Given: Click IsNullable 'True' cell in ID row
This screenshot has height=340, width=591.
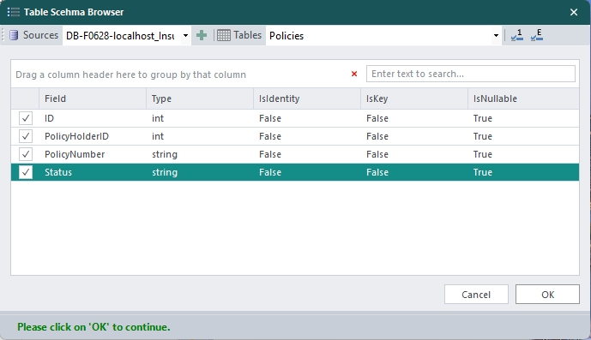Looking at the screenshot, I should click(523, 118).
